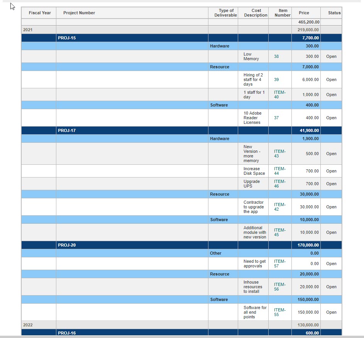Viewport: 364px width, 338px height.
Task: Click ITEM-44 for Increase Disk Space
Action: pos(280,171)
